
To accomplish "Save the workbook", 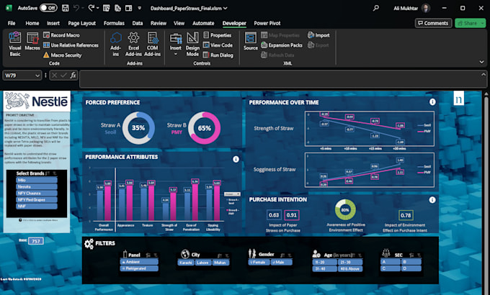I will click(x=66, y=8).
